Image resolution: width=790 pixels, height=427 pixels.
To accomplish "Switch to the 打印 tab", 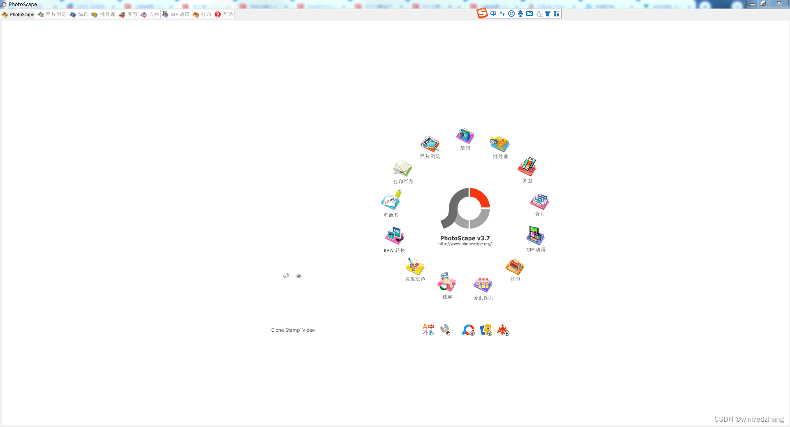I will click(x=202, y=14).
